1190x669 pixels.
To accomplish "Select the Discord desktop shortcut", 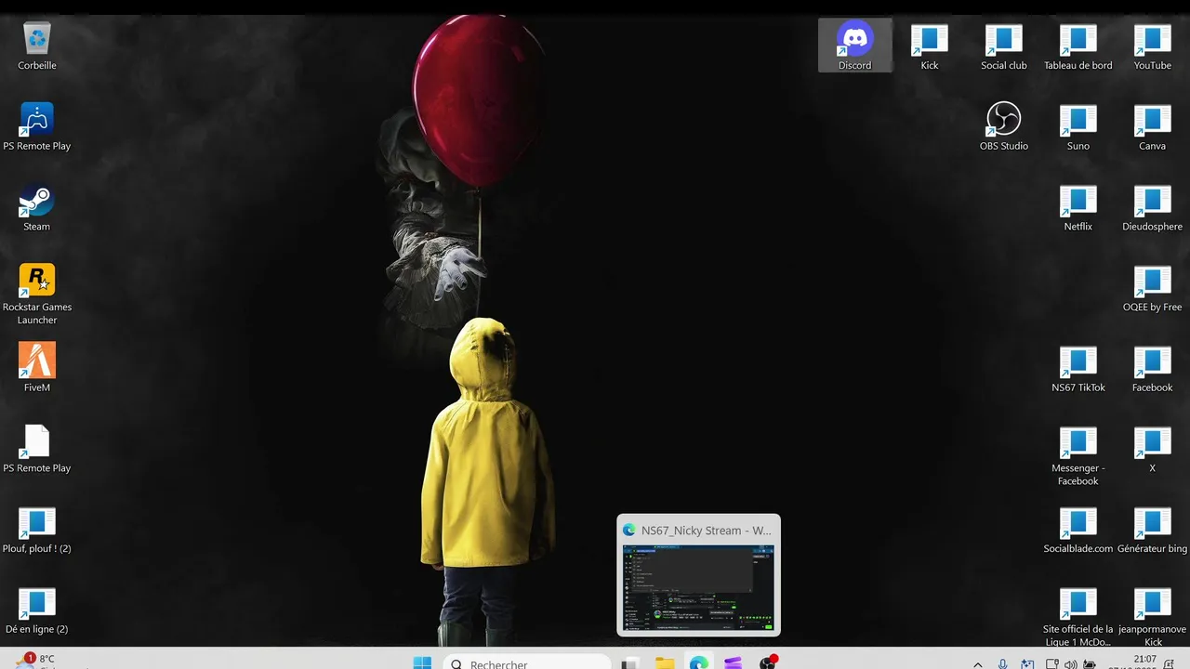I will [x=854, y=46].
